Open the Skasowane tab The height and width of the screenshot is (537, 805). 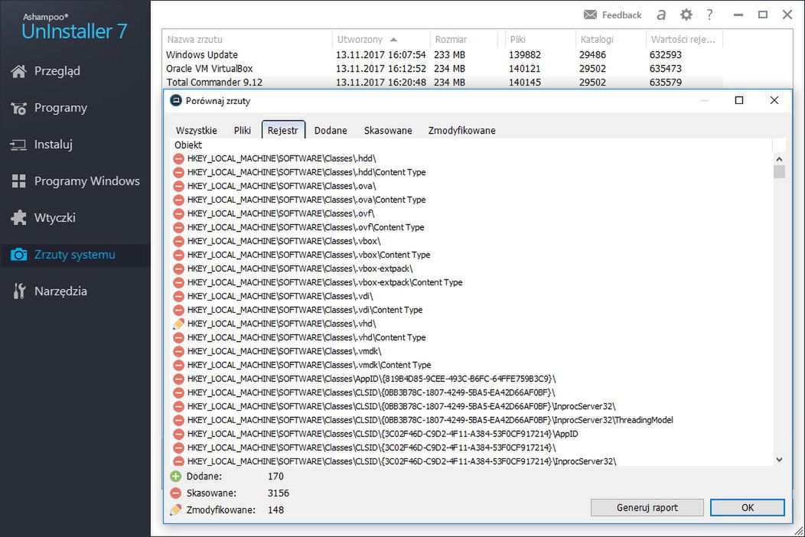pos(388,130)
